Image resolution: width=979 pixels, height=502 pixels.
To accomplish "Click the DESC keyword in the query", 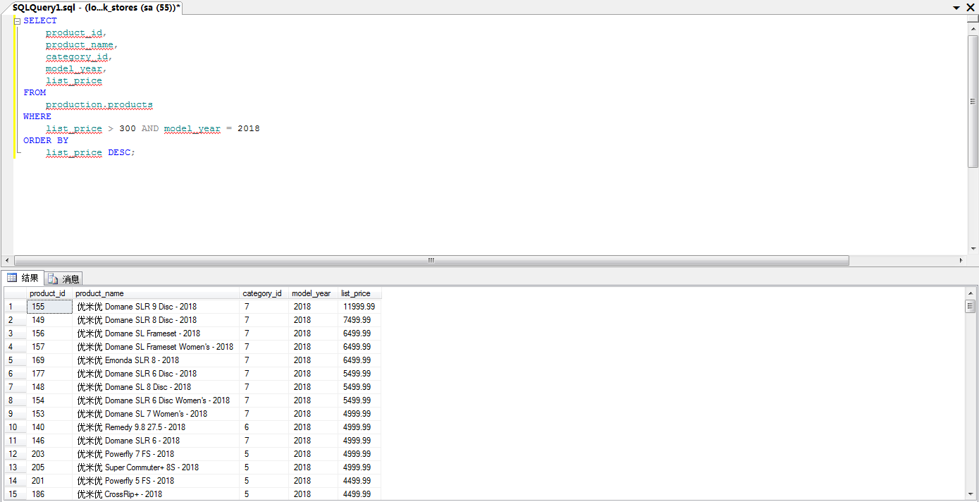I will click(119, 153).
